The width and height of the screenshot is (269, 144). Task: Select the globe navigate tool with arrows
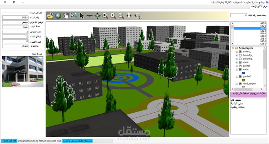97,16
